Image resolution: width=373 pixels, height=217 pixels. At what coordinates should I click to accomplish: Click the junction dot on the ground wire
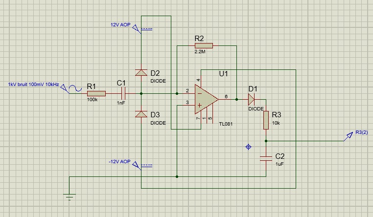(177, 176)
